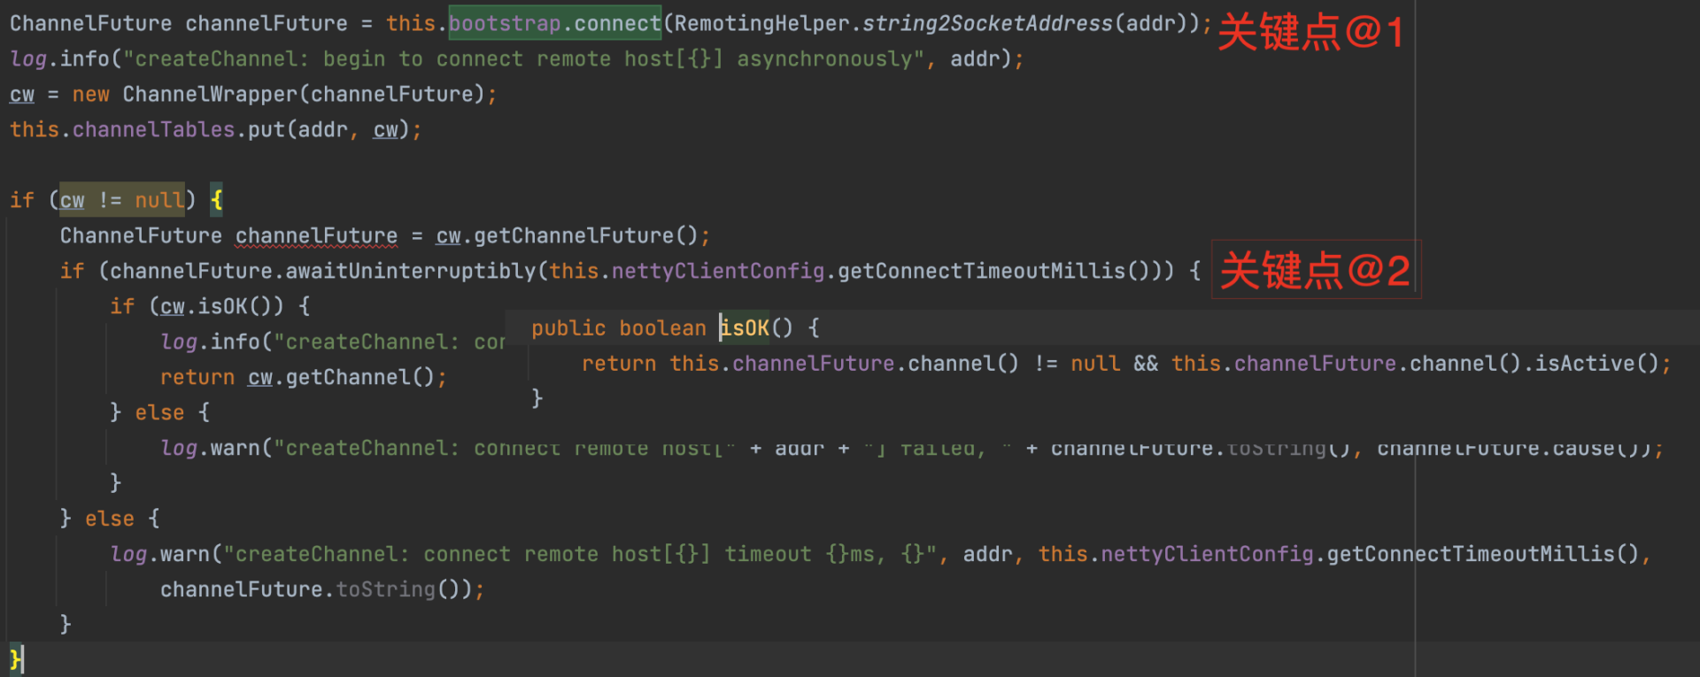
Task: Click the red 关键点@2 annotation box
Action: coord(1316,270)
